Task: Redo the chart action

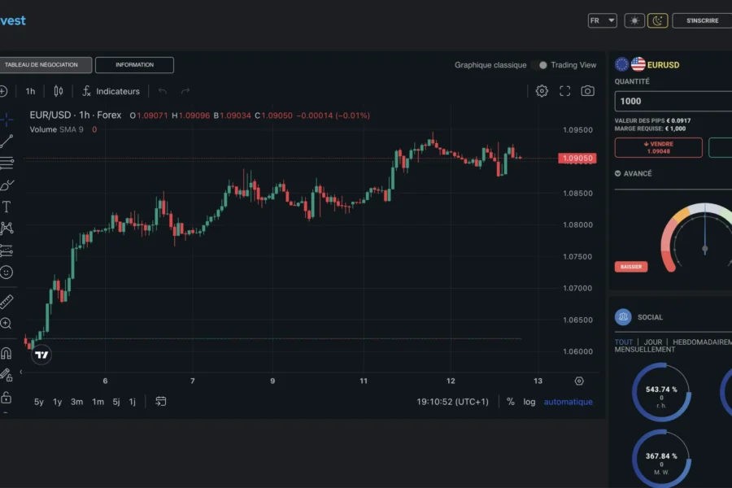Action: click(x=185, y=91)
